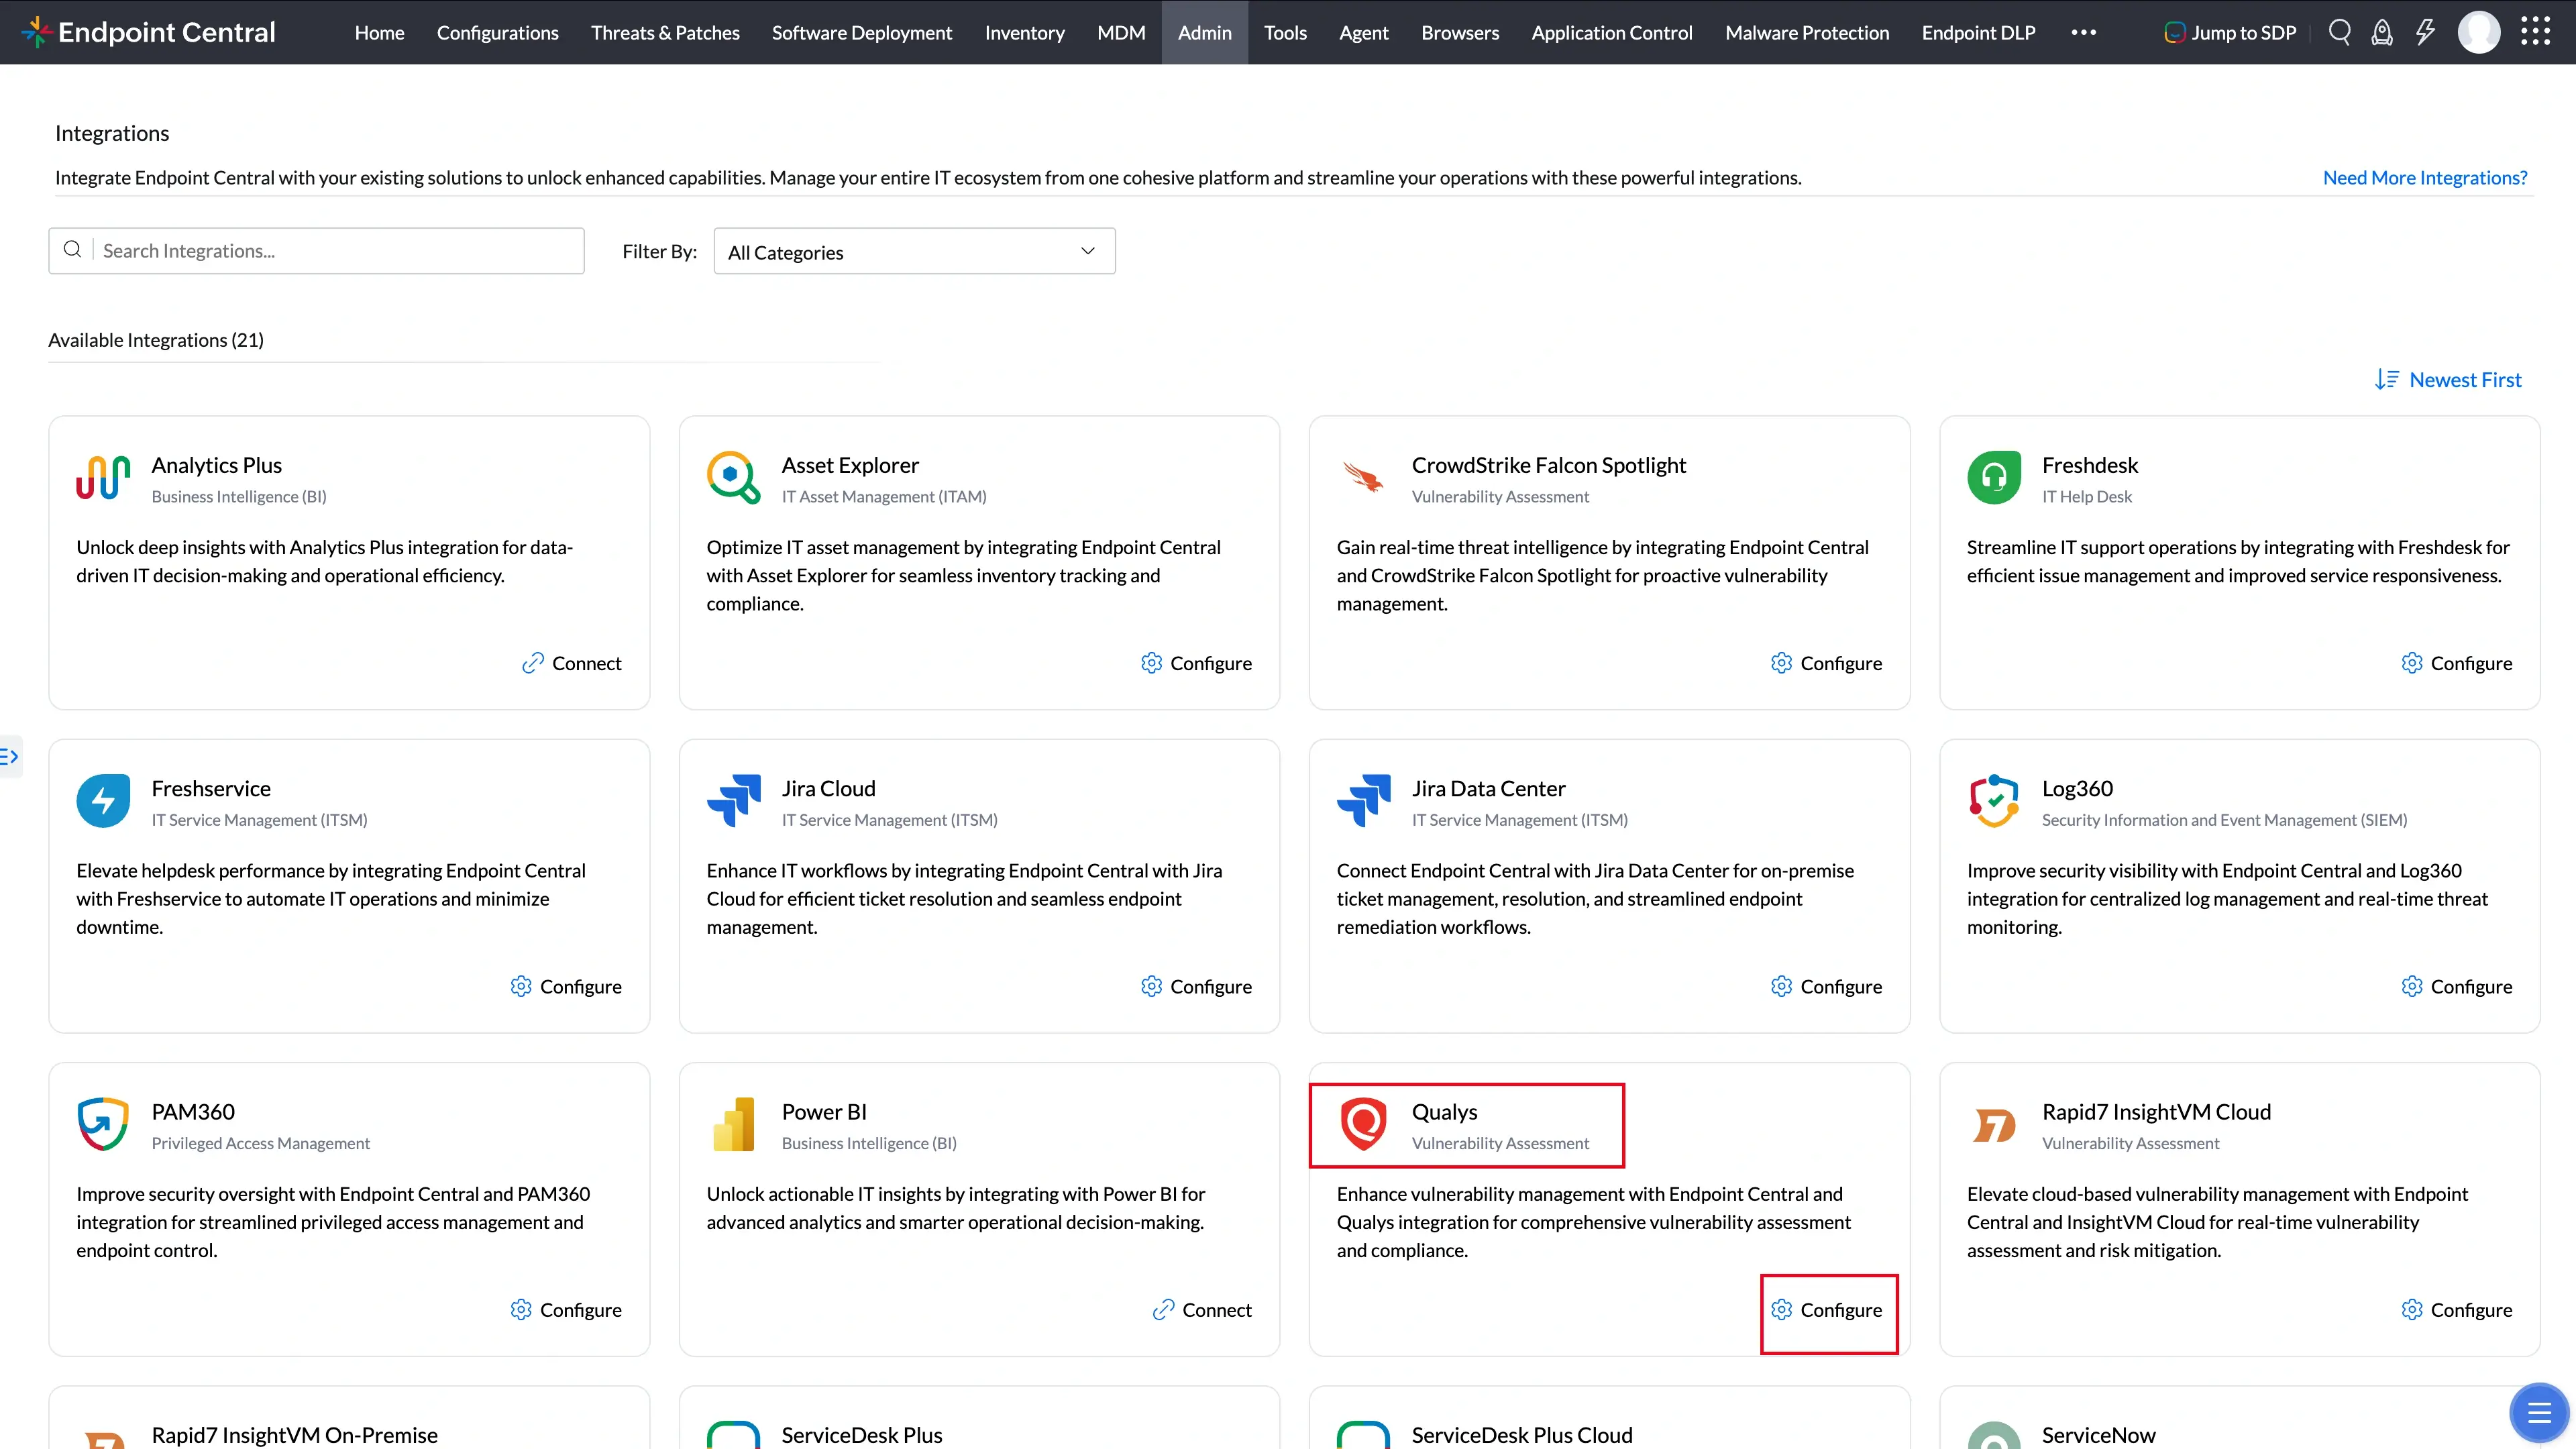This screenshot has height=1449, width=2576.
Task: Connect the Analytics Plus integration
Action: (571, 663)
